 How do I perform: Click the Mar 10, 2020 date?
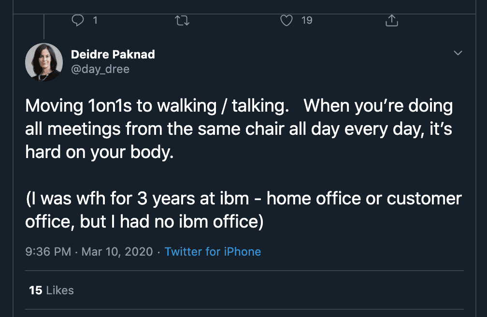point(117,252)
